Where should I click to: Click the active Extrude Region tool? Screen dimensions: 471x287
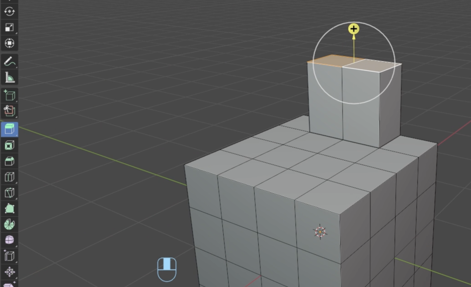pyautogui.click(x=10, y=129)
